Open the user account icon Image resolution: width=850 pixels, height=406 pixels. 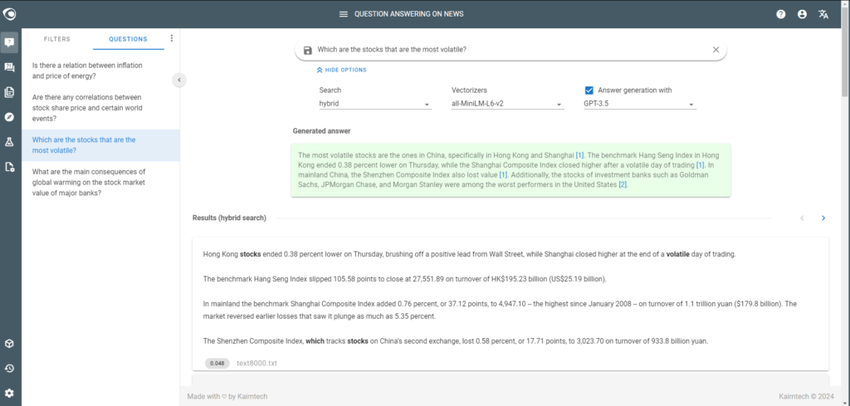[x=803, y=15]
